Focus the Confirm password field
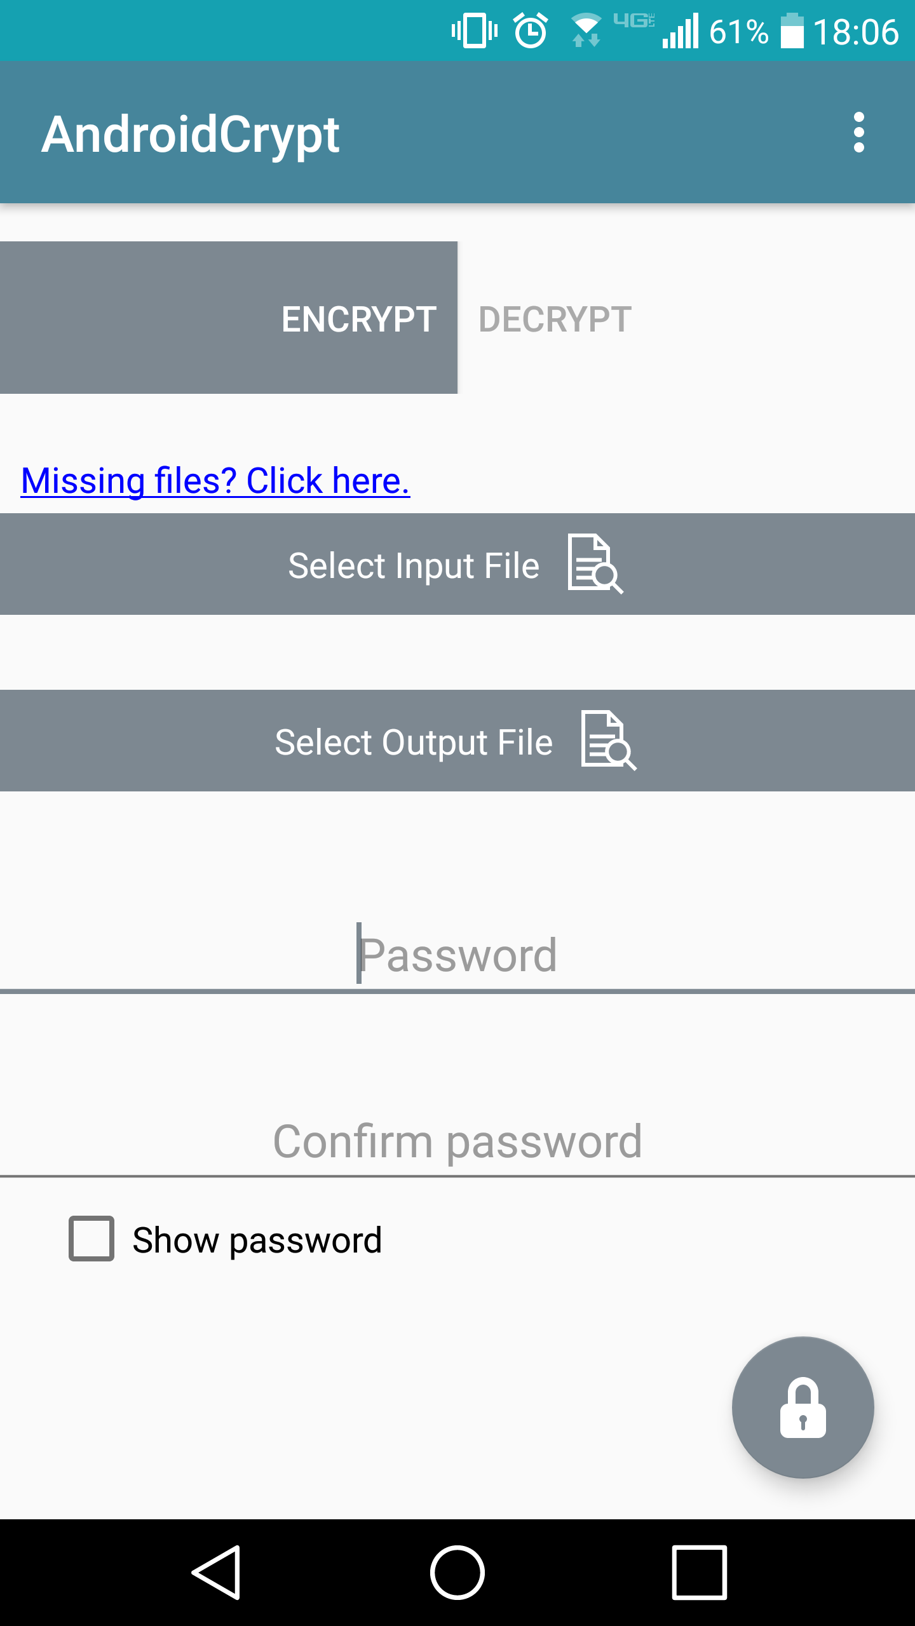915x1626 pixels. point(457,1141)
